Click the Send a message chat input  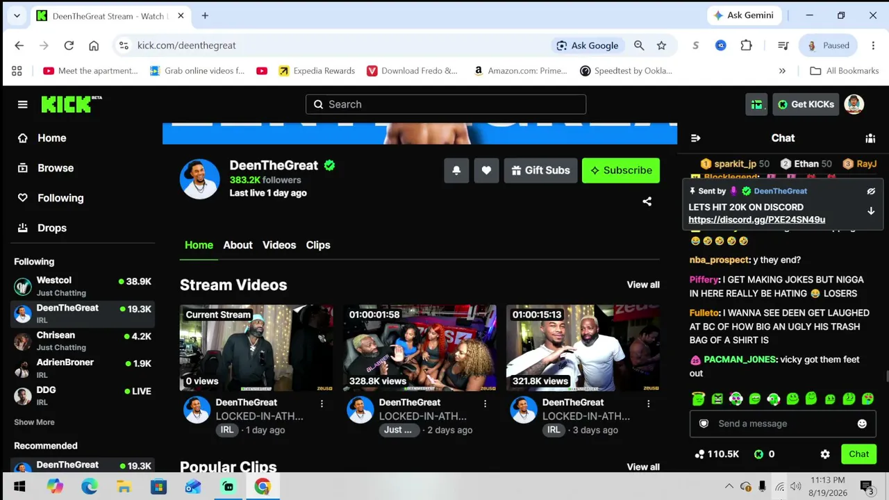click(783, 424)
